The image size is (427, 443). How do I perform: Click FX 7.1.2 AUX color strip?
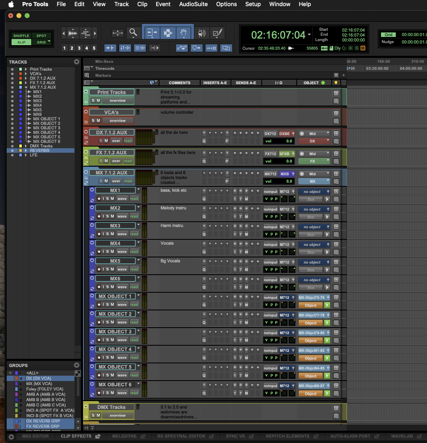click(x=85, y=157)
